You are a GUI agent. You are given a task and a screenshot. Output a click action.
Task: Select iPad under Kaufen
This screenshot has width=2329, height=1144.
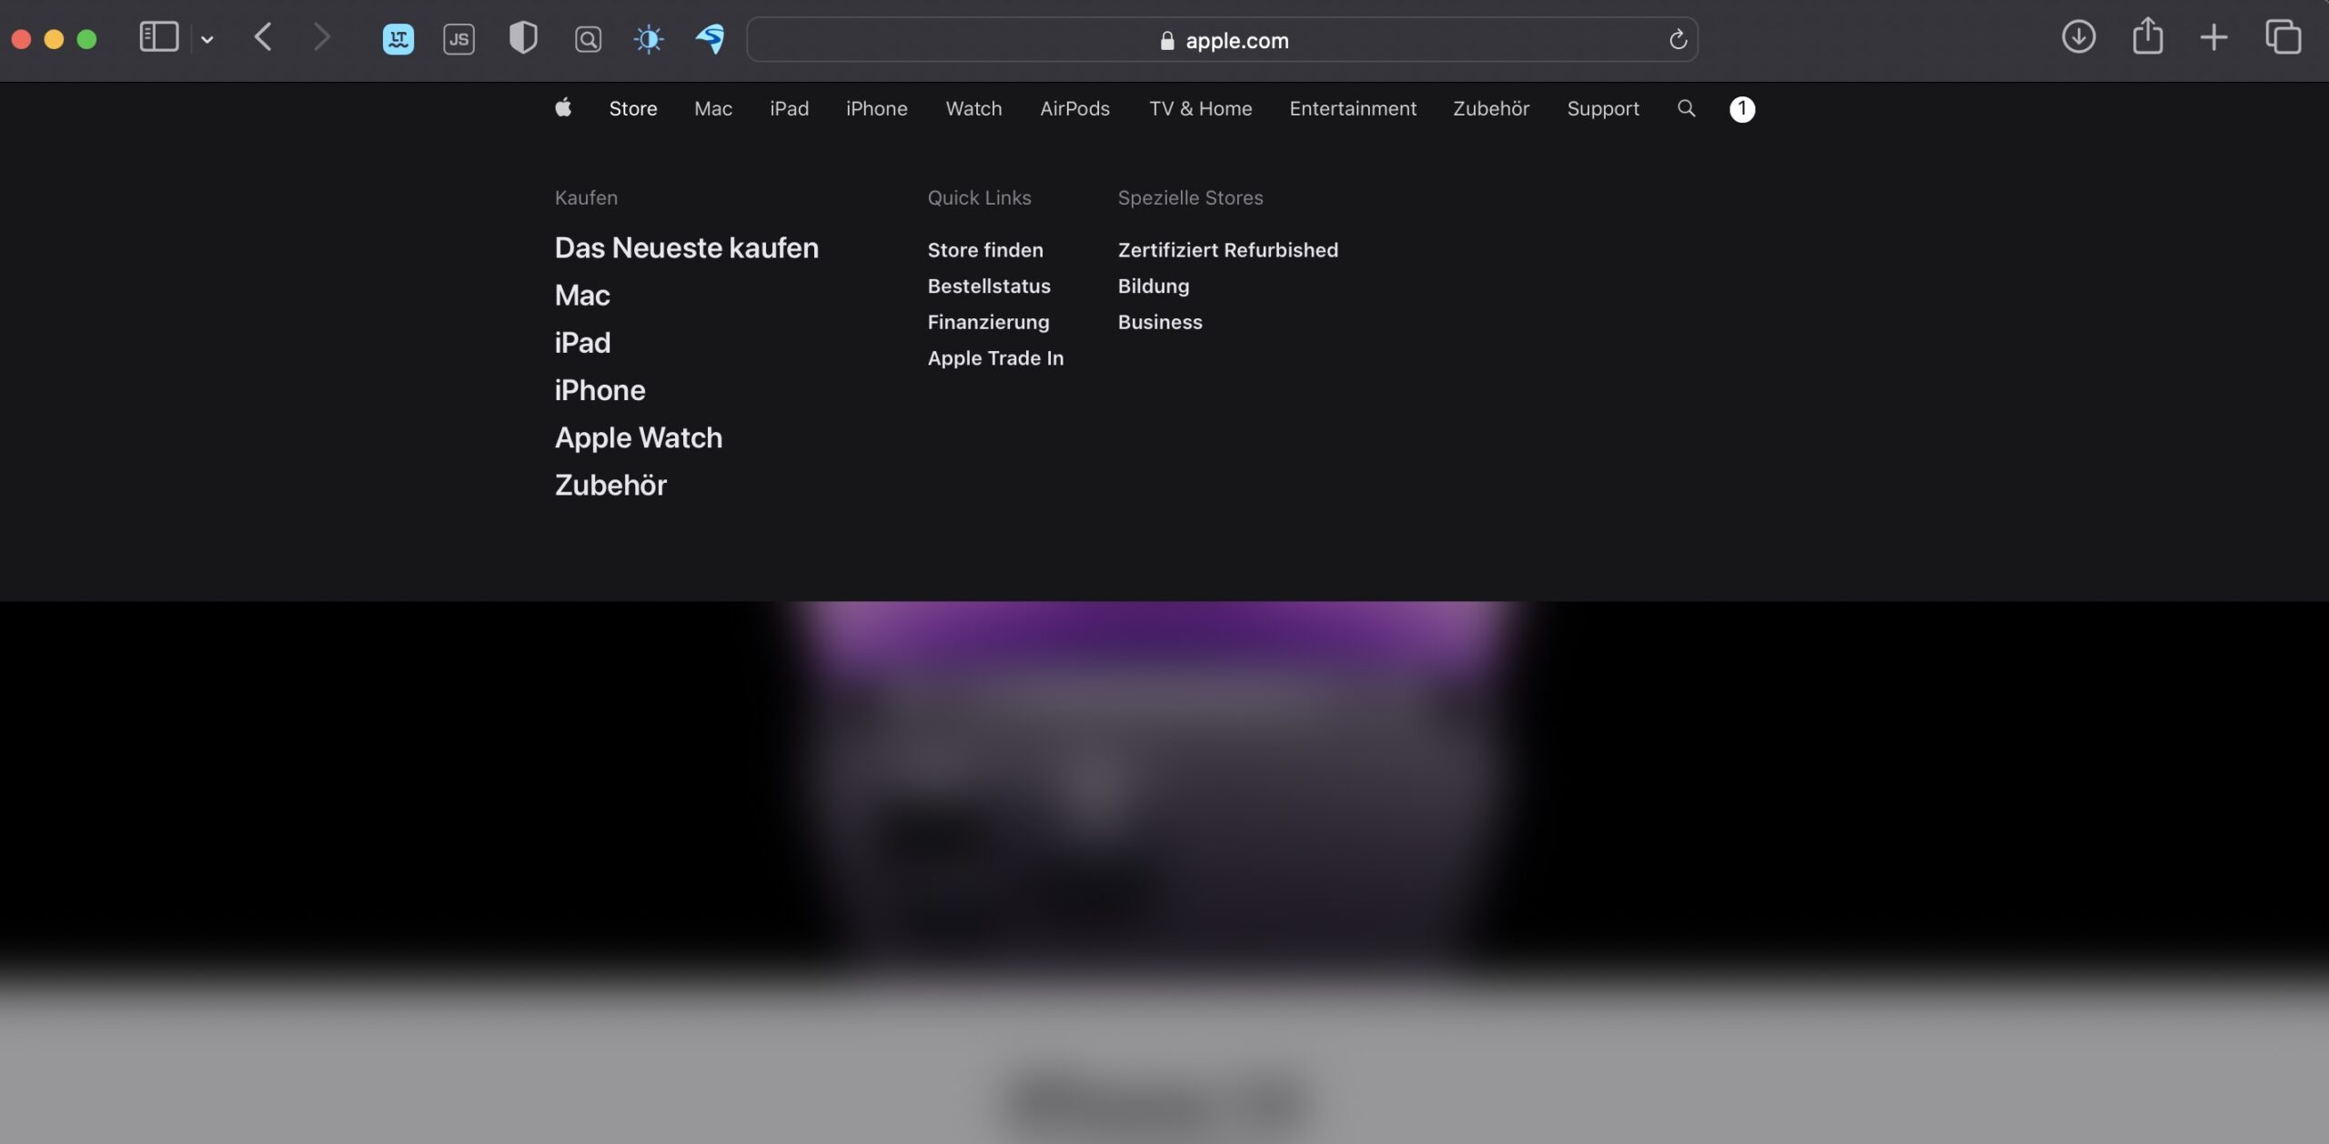tap(582, 342)
